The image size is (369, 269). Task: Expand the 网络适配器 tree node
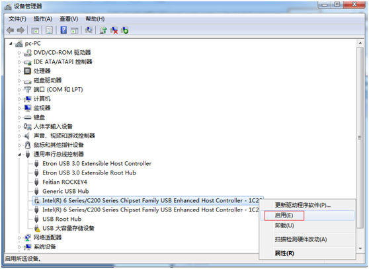click(20, 238)
